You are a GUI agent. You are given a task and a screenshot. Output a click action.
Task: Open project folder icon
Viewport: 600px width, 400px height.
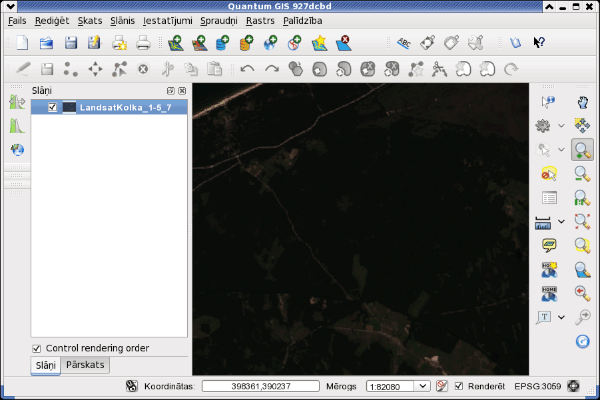[47, 43]
